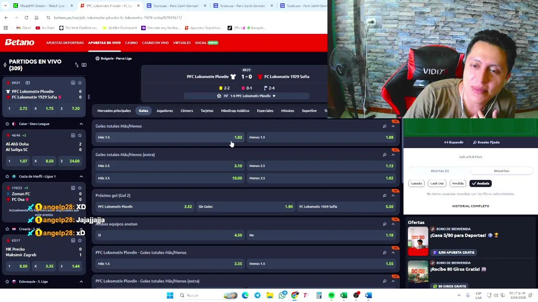Star the Costa de Marfil - Ligue 1 competition
This screenshot has height=302, width=538.
(x=7, y=176)
